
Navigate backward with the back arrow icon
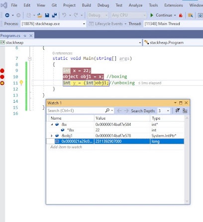coord(7,15)
